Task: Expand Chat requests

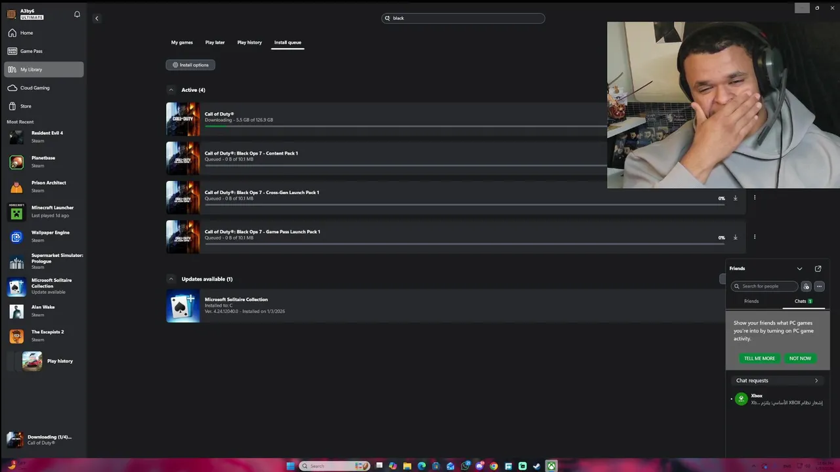Action: [778, 381]
